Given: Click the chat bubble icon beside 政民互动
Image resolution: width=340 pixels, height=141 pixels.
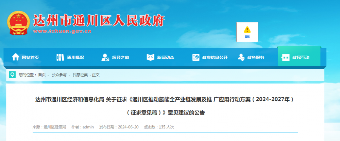Looking at the screenshot, I should [286, 58].
